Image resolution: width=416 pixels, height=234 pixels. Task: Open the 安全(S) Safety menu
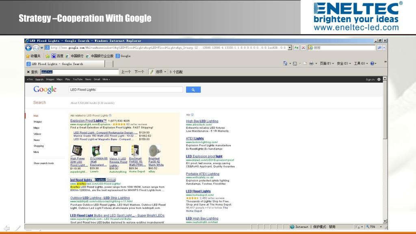[x=344, y=63]
